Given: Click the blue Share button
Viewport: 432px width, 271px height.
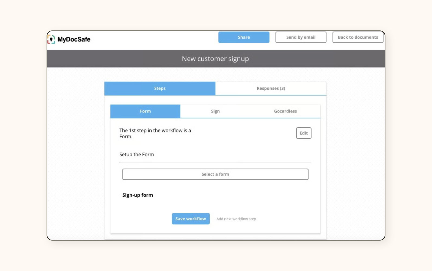Looking at the screenshot, I should tap(244, 37).
